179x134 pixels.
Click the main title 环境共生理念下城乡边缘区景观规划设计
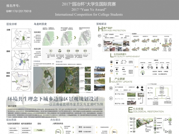[x=53, y=99]
